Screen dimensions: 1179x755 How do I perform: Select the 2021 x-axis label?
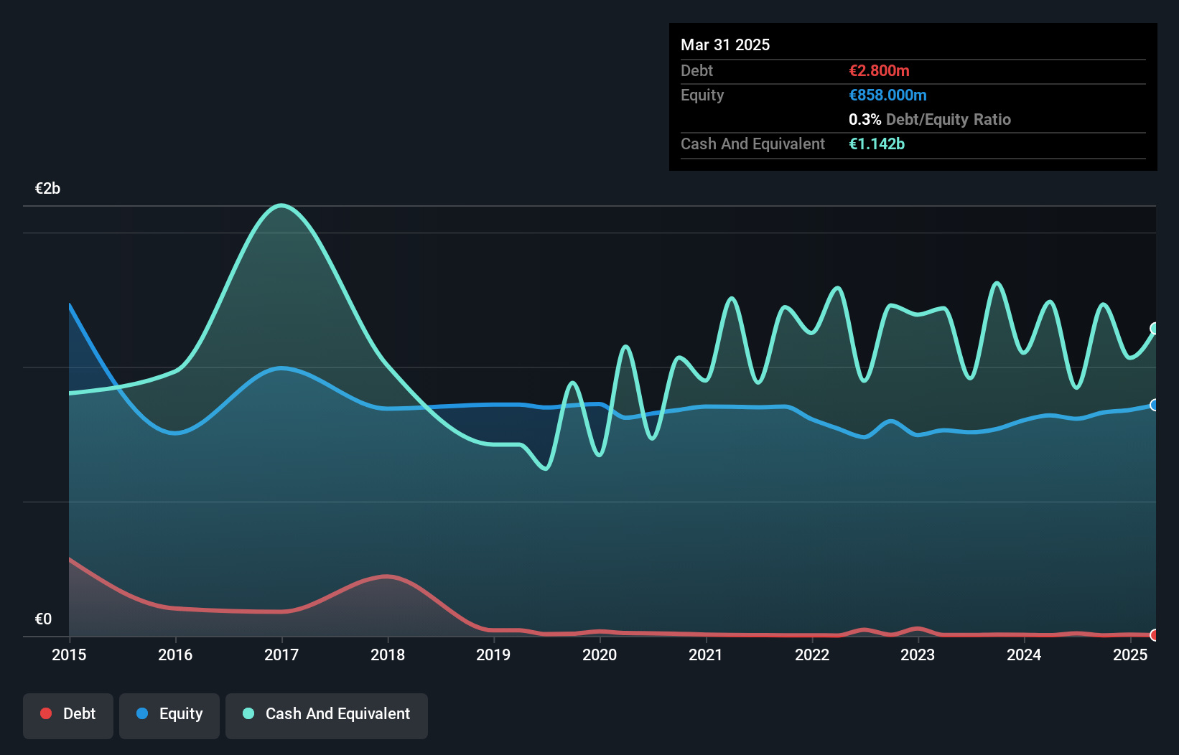click(x=706, y=655)
